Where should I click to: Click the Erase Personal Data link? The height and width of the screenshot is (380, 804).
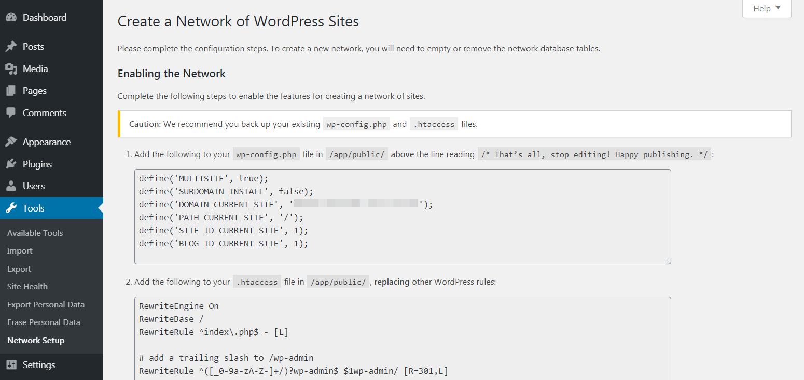[44, 322]
